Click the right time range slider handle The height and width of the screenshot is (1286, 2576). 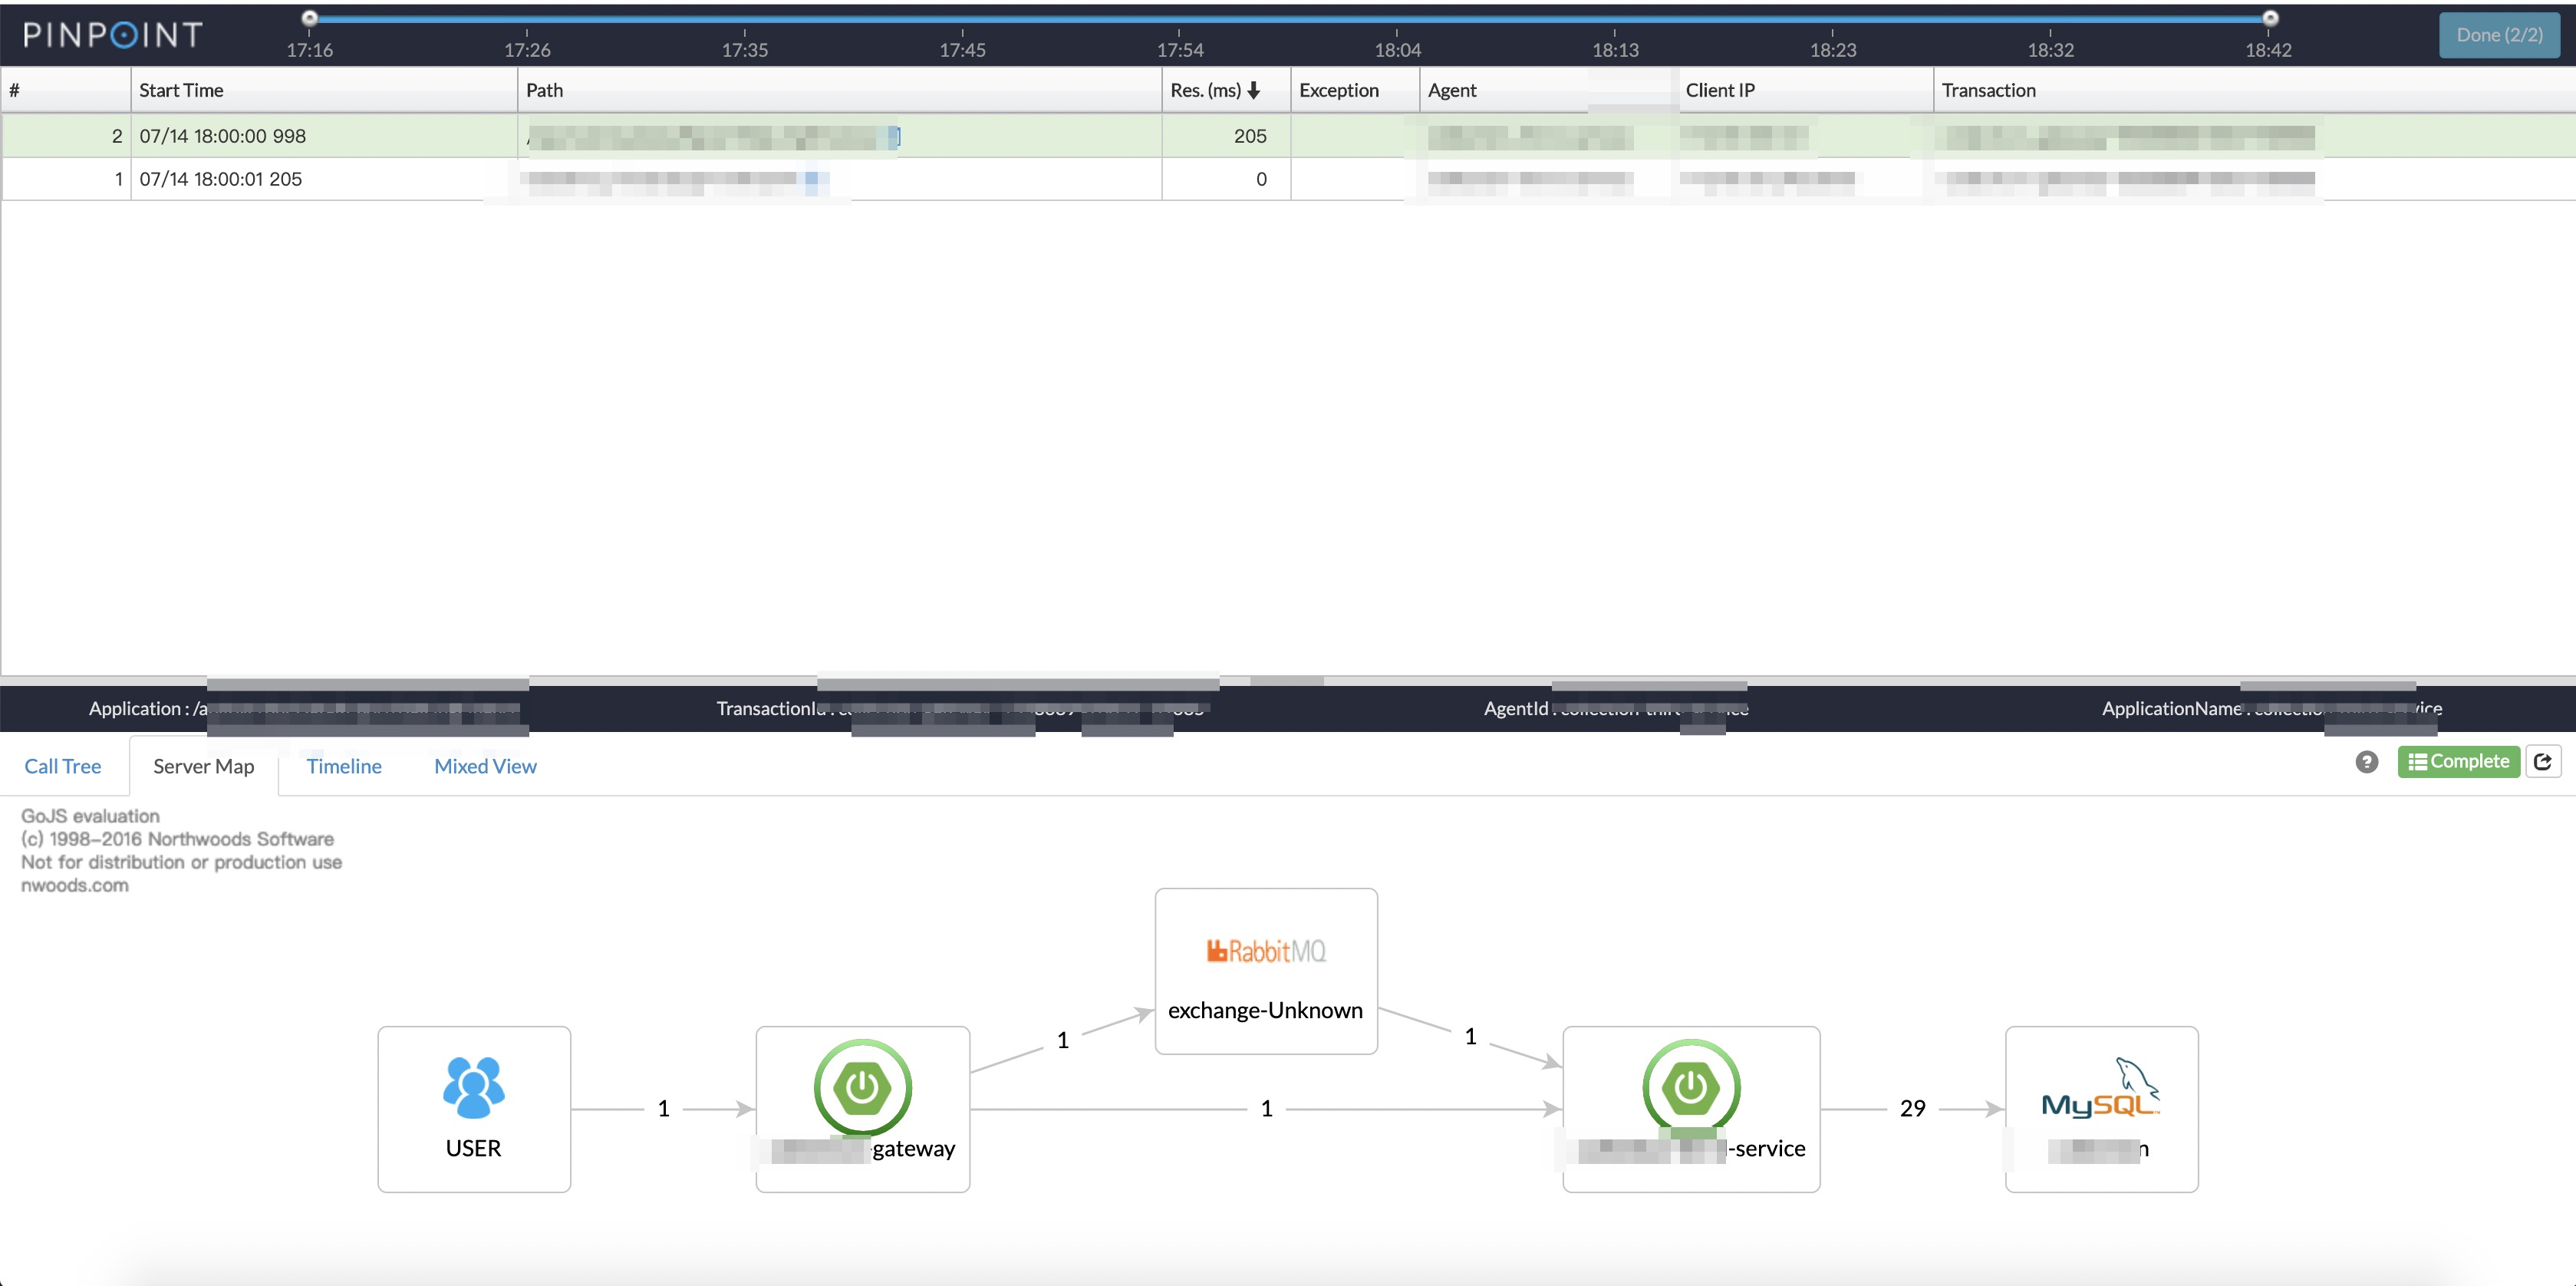pyautogui.click(x=2270, y=17)
